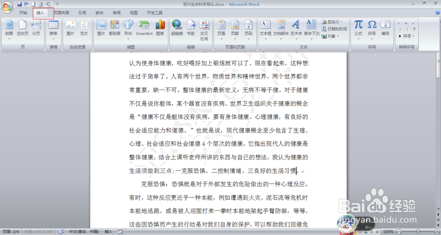This screenshot has height=235, width=441.
Task: Open document parts (文档部件)
Action: tap(281, 28)
